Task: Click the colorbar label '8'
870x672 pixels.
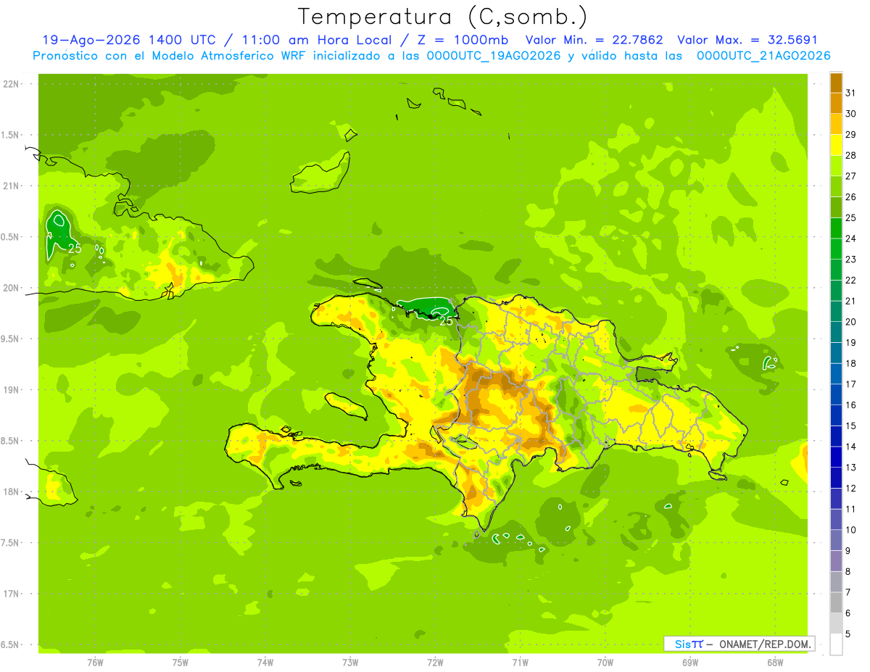Action: click(x=849, y=571)
